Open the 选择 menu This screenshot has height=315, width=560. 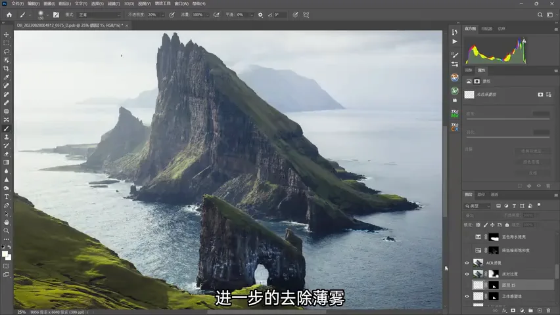[97, 3]
